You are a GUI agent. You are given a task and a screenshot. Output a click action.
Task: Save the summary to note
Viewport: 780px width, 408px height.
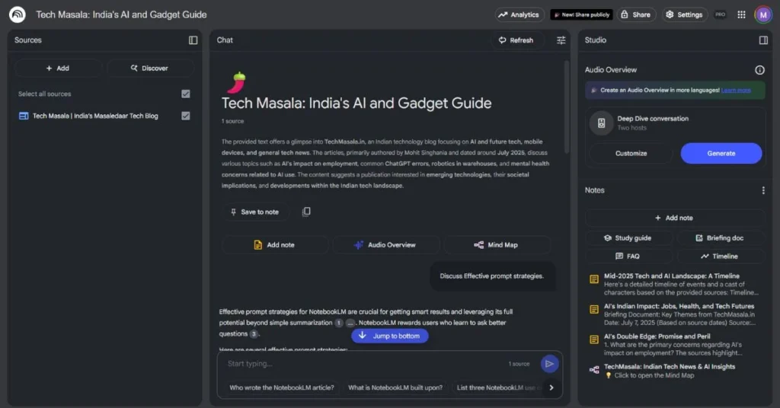[254, 212]
